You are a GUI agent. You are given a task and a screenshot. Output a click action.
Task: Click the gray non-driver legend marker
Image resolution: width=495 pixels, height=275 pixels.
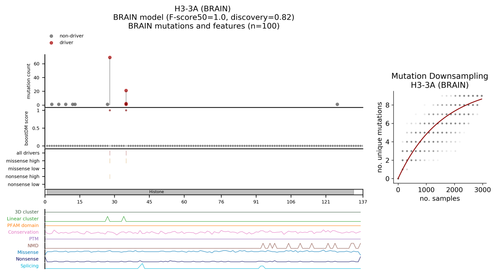(x=51, y=36)
